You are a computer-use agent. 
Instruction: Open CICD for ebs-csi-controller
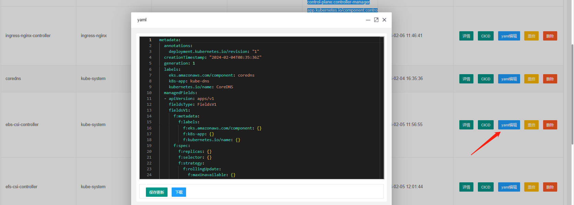tap(486, 125)
